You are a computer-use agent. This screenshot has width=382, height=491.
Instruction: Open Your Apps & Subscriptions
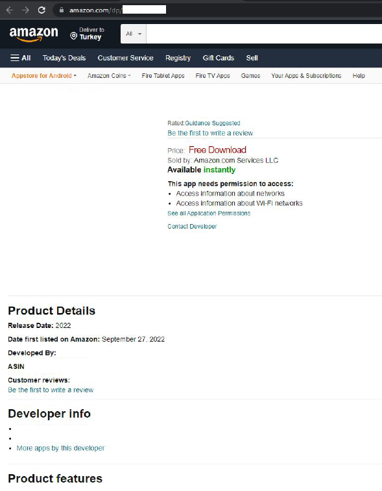tap(306, 76)
